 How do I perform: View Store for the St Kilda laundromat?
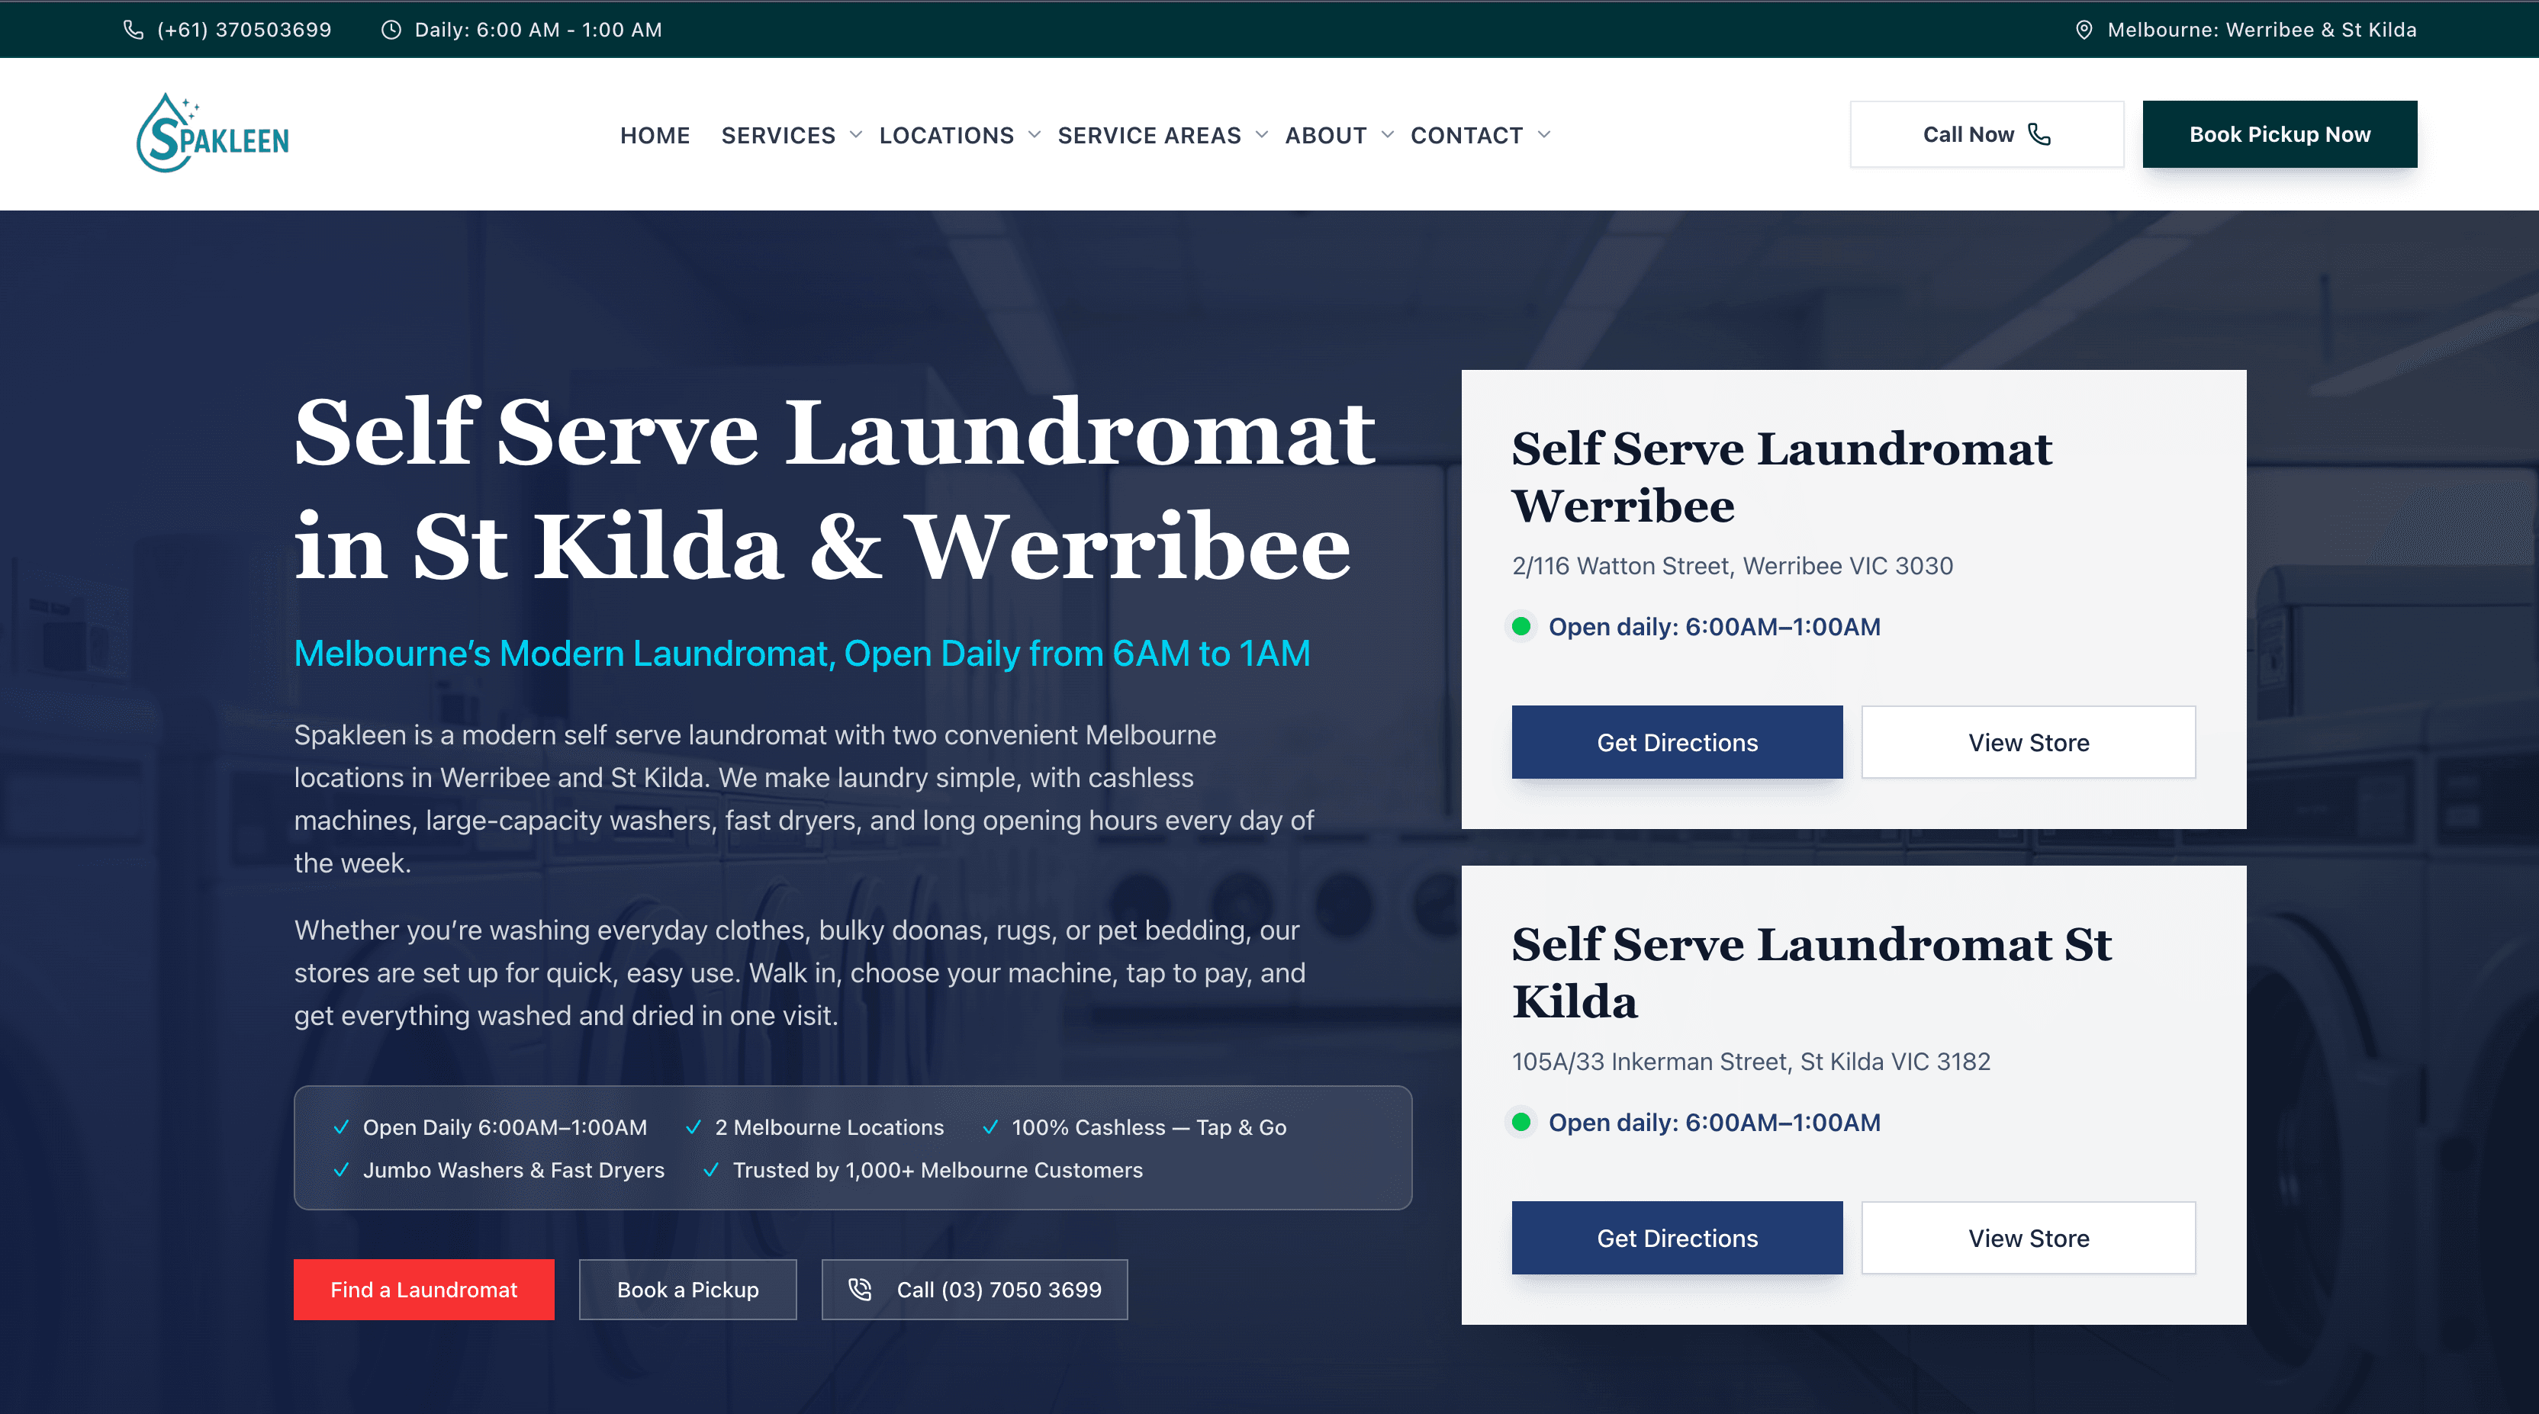2029,1238
